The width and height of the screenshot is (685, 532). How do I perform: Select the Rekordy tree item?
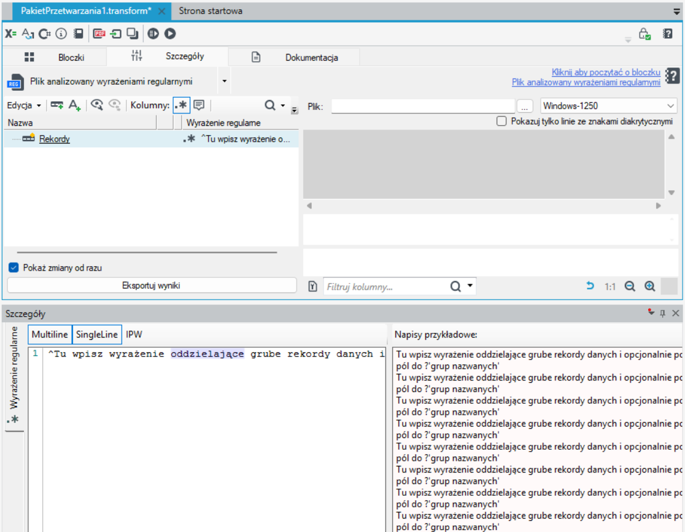[x=54, y=139]
